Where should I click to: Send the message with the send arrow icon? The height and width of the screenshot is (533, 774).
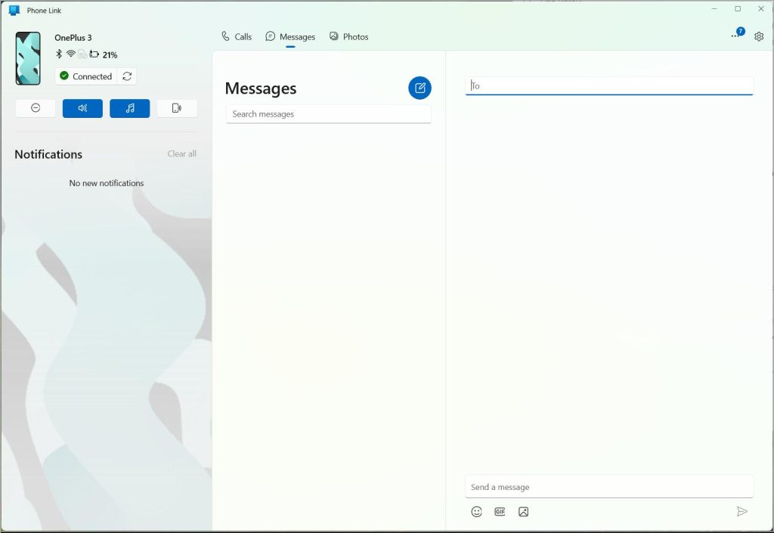(x=742, y=511)
